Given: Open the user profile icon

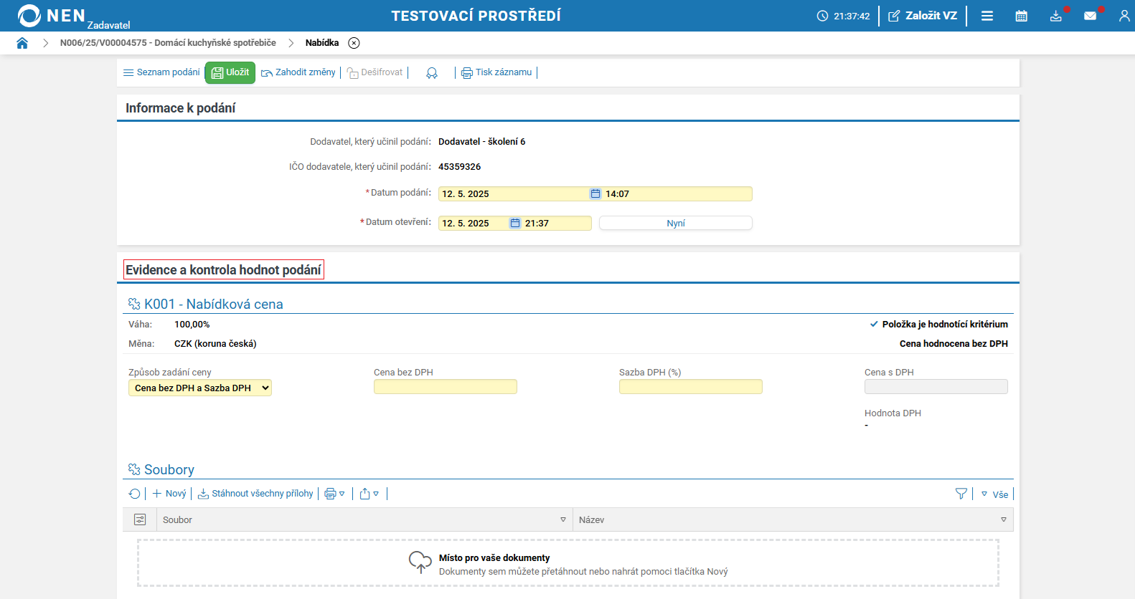Looking at the screenshot, I should pos(1124,16).
